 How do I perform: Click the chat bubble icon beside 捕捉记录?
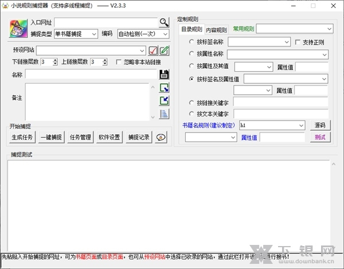[x=161, y=137]
